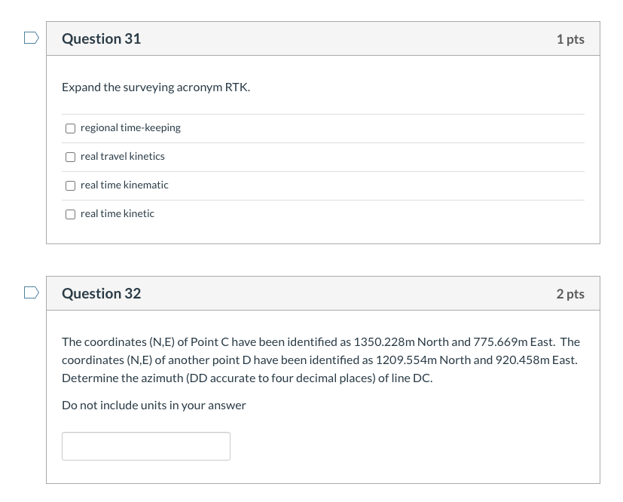The height and width of the screenshot is (502, 623).
Task: Check the "regional time-keeping" answer checkbox
Action: pyautogui.click(x=70, y=128)
